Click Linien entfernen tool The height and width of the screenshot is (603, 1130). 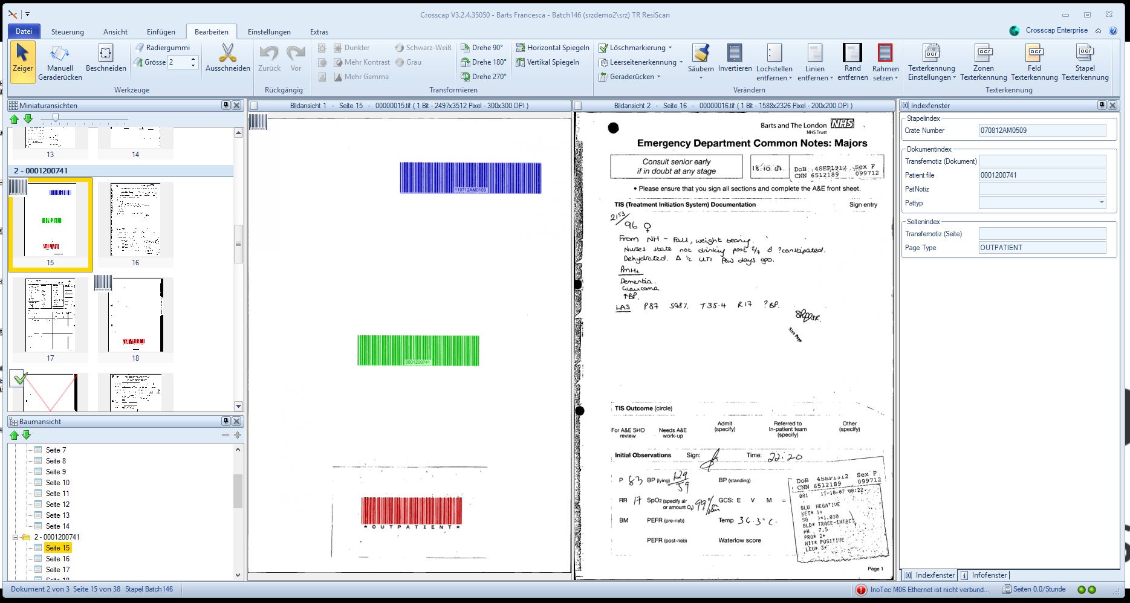[815, 62]
